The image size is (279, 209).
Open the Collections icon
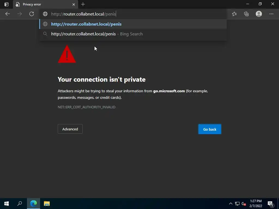(246, 14)
